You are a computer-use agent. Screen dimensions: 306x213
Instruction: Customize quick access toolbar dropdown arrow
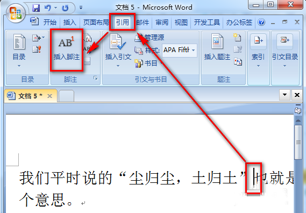[81, 8]
